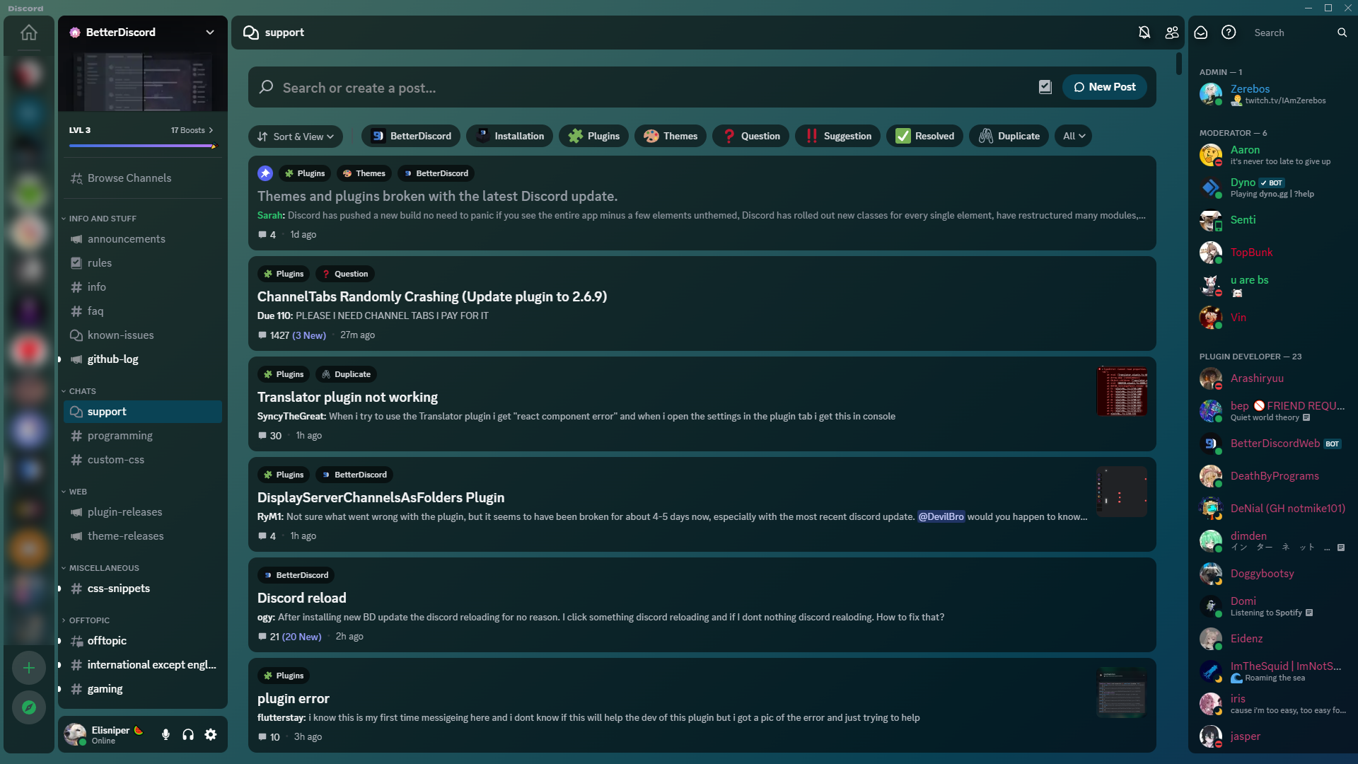
Task: Open Translator plugin post image thumbnail
Action: [x=1122, y=391]
